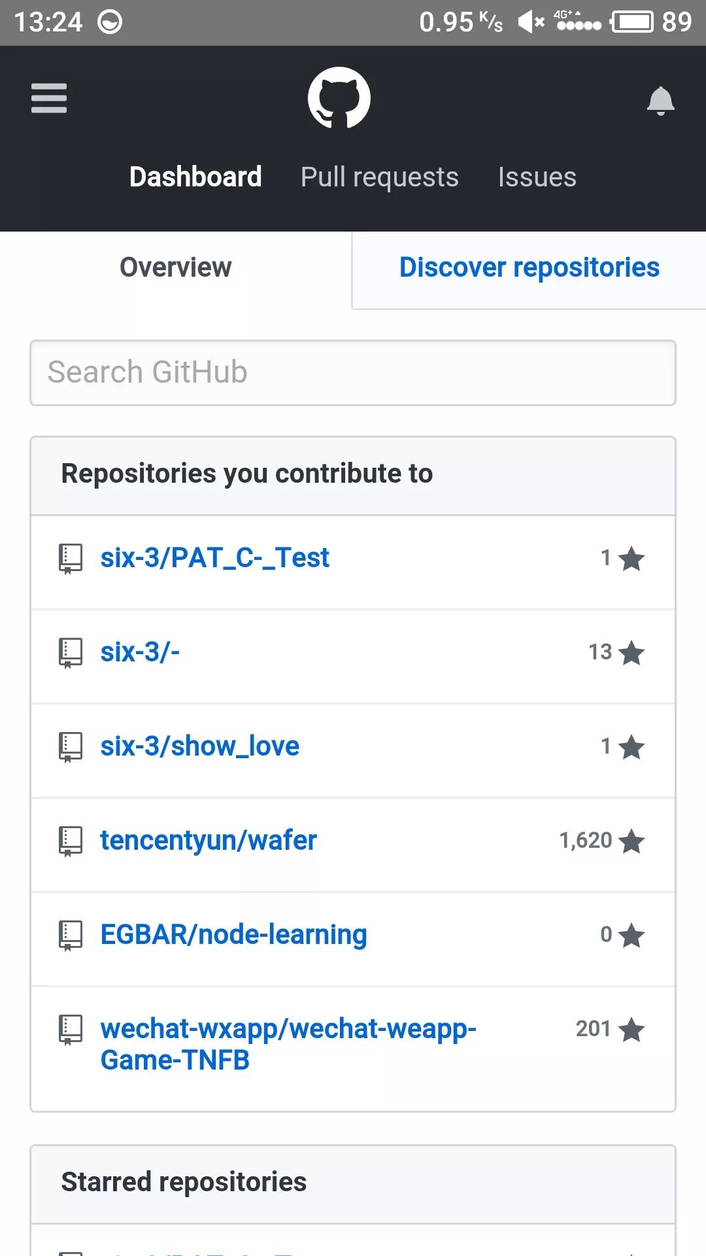Focus the Search GitHub field
This screenshot has width=706, height=1256.
(x=353, y=373)
